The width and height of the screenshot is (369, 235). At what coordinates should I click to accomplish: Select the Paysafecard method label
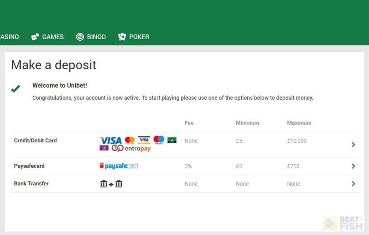tap(29, 166)
